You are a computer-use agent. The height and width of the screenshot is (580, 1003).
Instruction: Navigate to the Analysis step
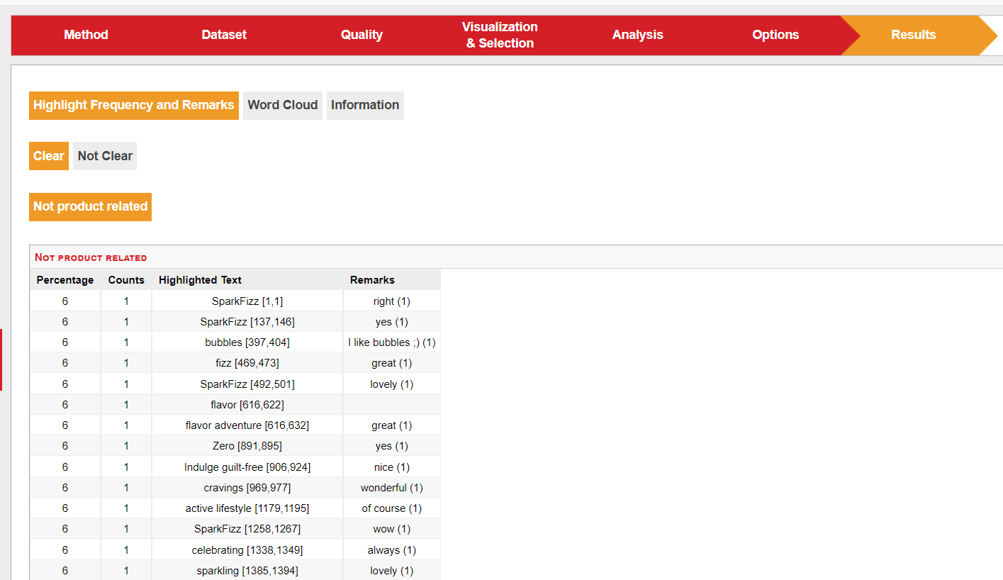coord(637,35)
